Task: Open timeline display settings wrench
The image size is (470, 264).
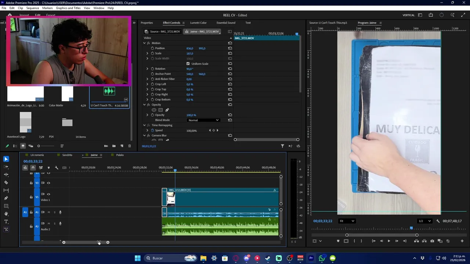Action: point(57,168)
